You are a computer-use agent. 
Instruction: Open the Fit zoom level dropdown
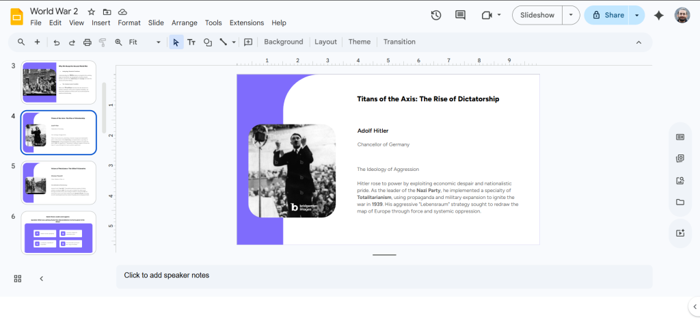coord(145,42)
